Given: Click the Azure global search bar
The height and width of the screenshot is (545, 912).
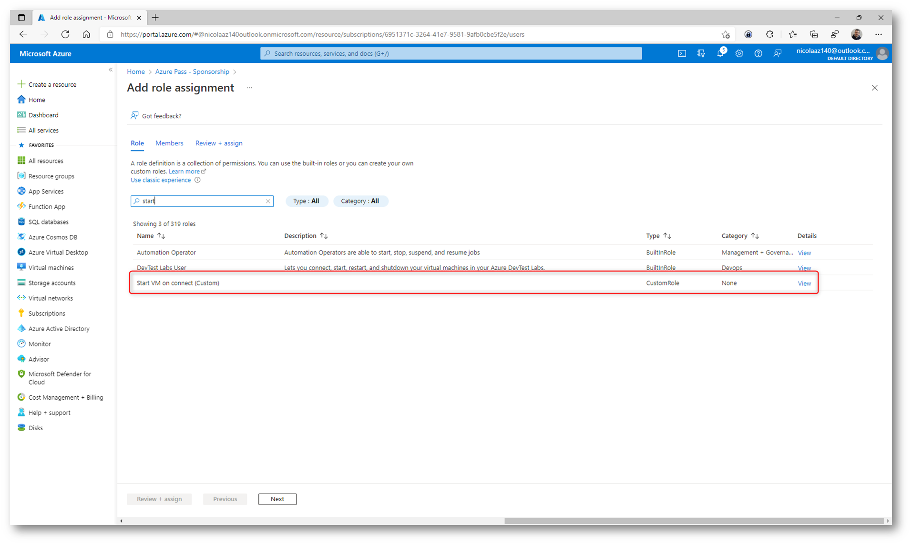Looking at the screenshot, I should [451, 53].
